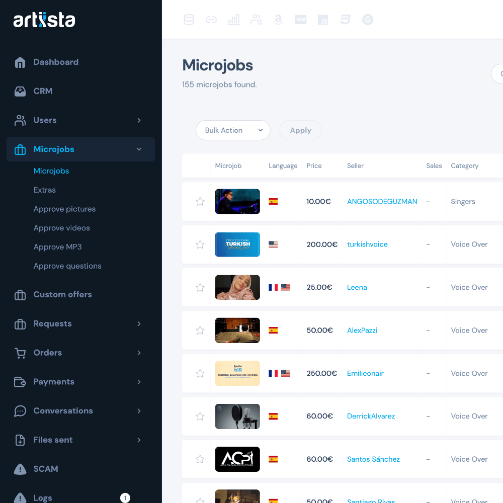Click the database icon in top toolbar
The image size is (503, 503).
[x=189, y=20]
